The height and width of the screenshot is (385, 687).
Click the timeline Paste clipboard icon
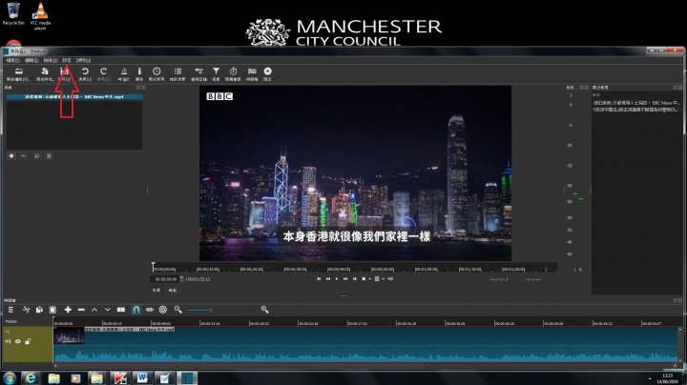(x=52, y=310)
